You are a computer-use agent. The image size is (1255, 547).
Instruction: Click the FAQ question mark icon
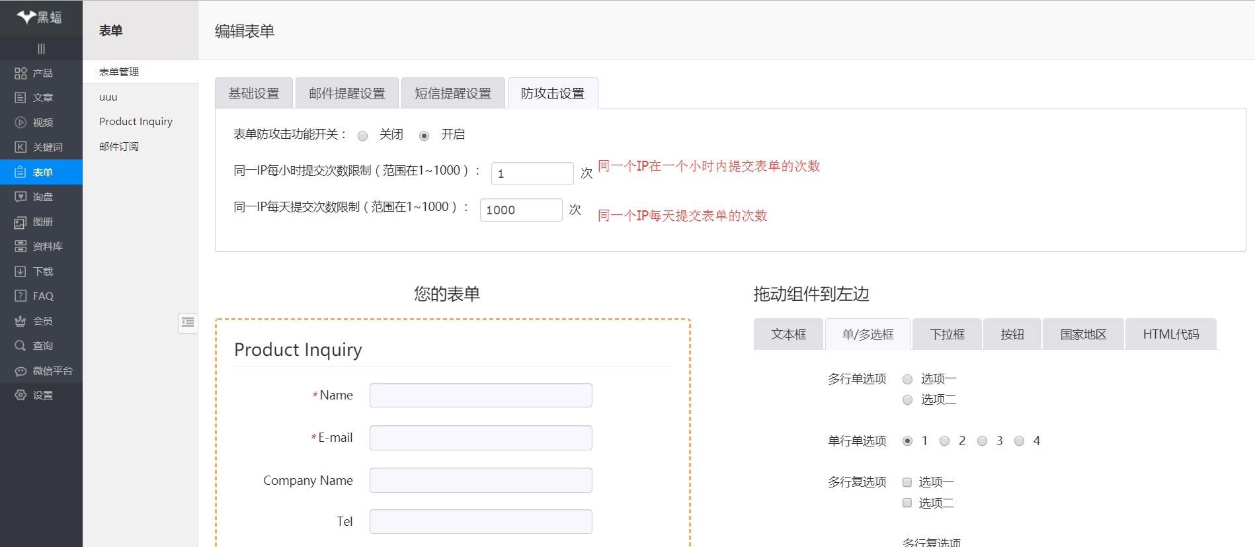pyautogui.click(x=20, y=296)
